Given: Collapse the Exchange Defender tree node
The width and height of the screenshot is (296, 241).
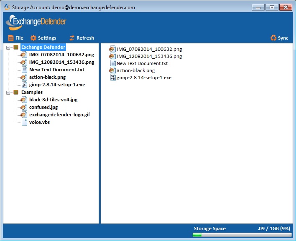Looking at the screenshot, I should click(x=8, y=48).
